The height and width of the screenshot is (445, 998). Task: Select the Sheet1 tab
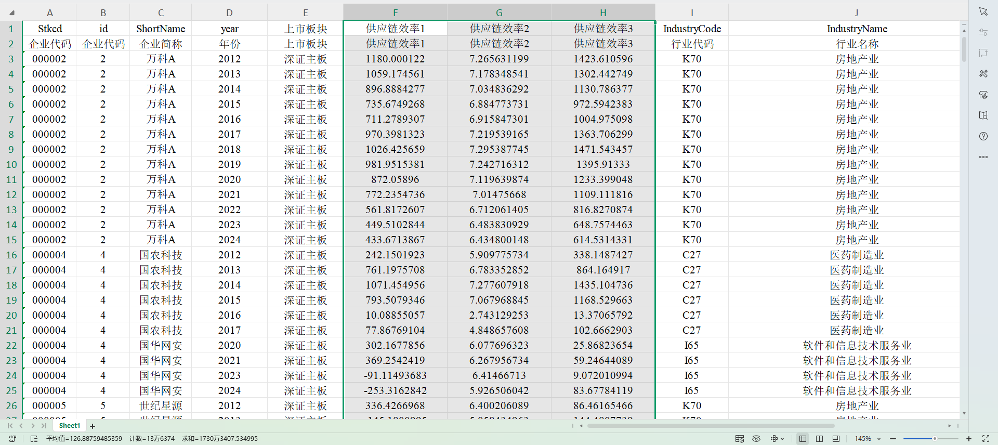click(x=70, y=426)
